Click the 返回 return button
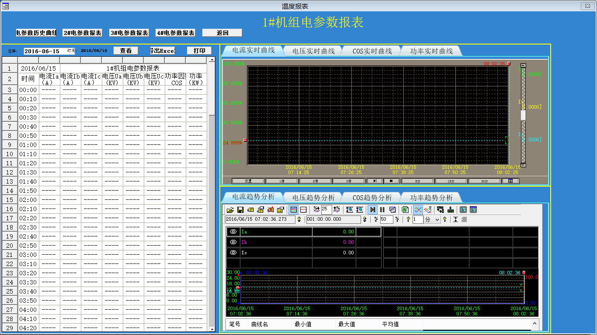This screenshot has width=597, height=335. pyautogui.click(x=222, y=33)
